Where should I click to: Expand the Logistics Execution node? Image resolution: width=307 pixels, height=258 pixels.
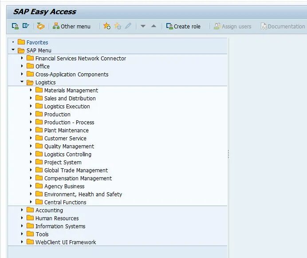31,106
